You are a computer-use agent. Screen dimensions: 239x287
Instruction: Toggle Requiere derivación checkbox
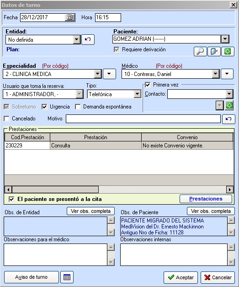pos(117,49)
